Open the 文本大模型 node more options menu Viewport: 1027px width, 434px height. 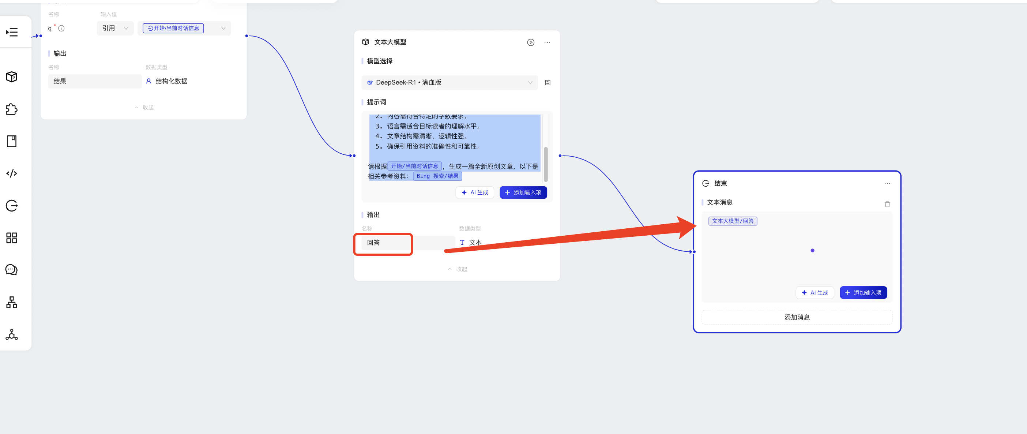click(x=548, y=42)
